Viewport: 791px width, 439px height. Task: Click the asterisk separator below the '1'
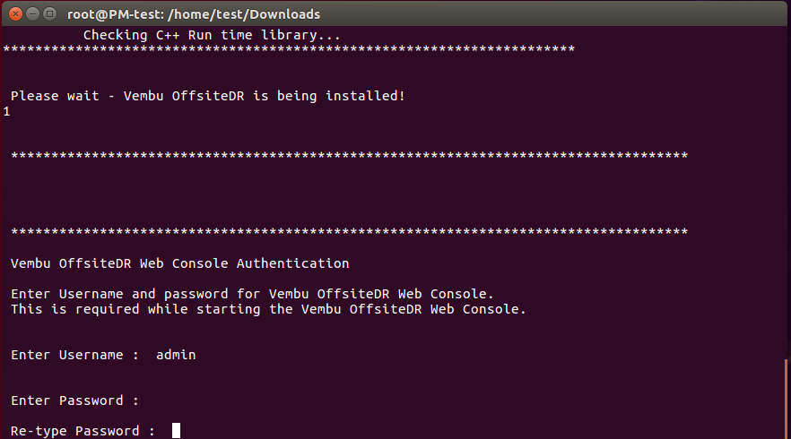349,156
